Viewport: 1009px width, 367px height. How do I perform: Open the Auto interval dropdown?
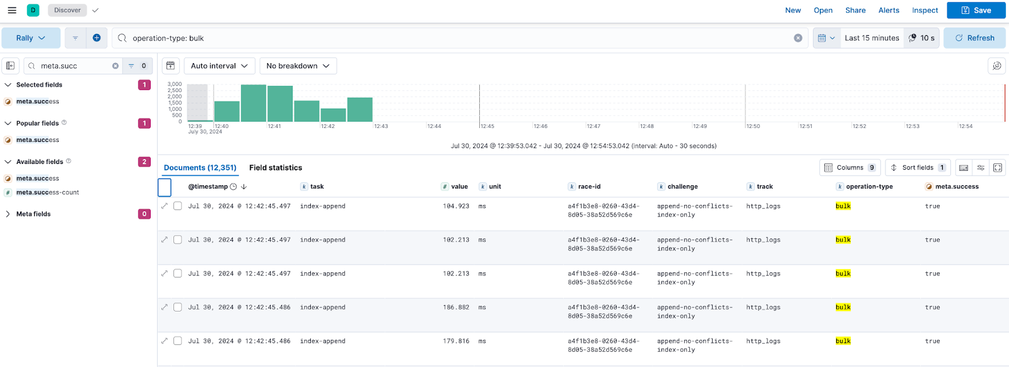[x=219, y=66]
